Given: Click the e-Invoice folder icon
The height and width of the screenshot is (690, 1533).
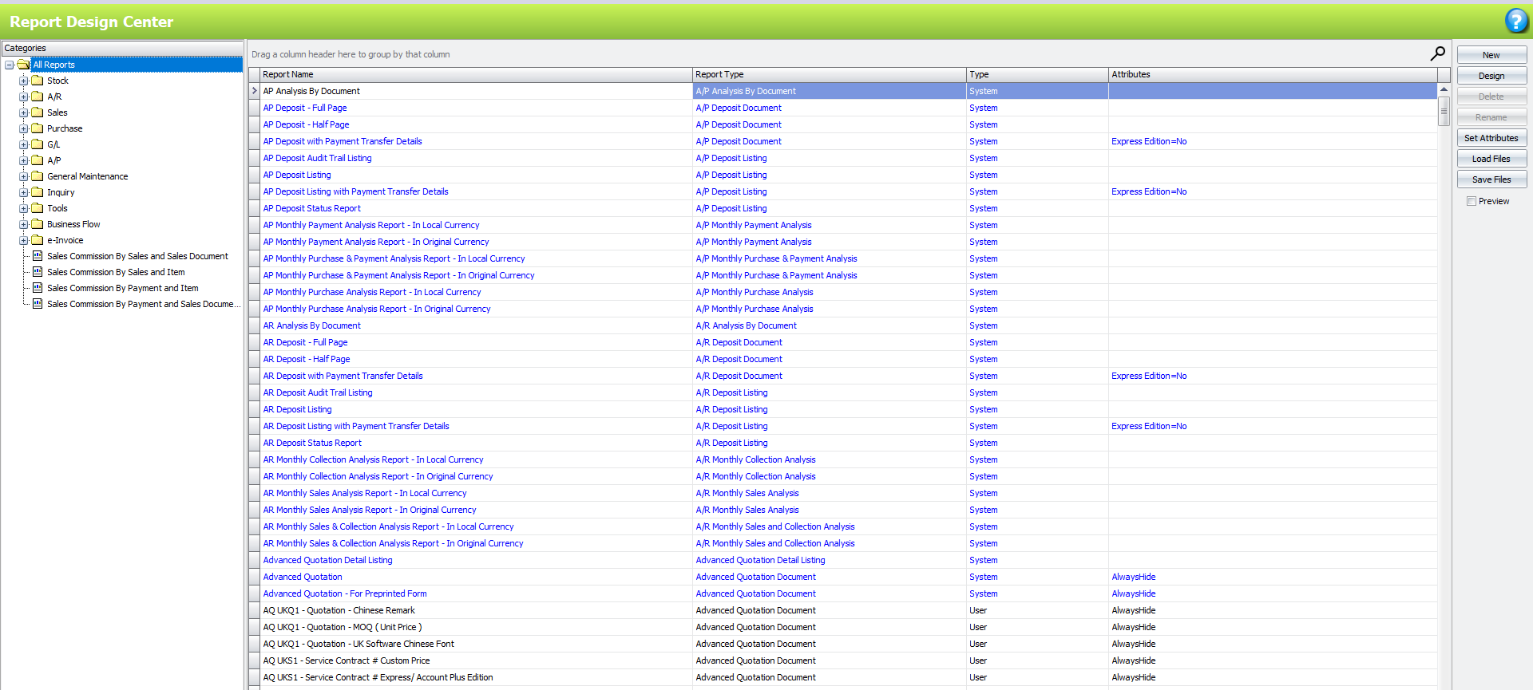Looking at the screenshot, I should [x=37, y=240].
